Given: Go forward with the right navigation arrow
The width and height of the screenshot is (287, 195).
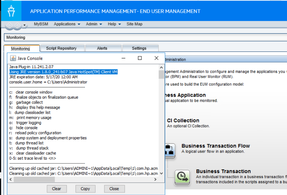Looking at the screenshot, I should click(17, 25).
